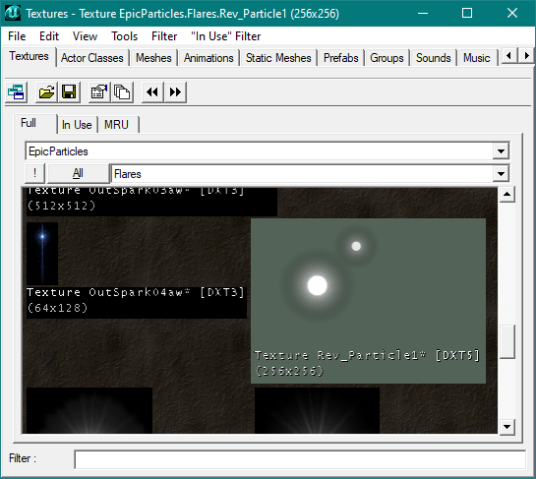The image size is (536, 479).
Task: Click the right arrow to reveal more browser tabs
Action: pyautogui.click(x=526, y=56)
